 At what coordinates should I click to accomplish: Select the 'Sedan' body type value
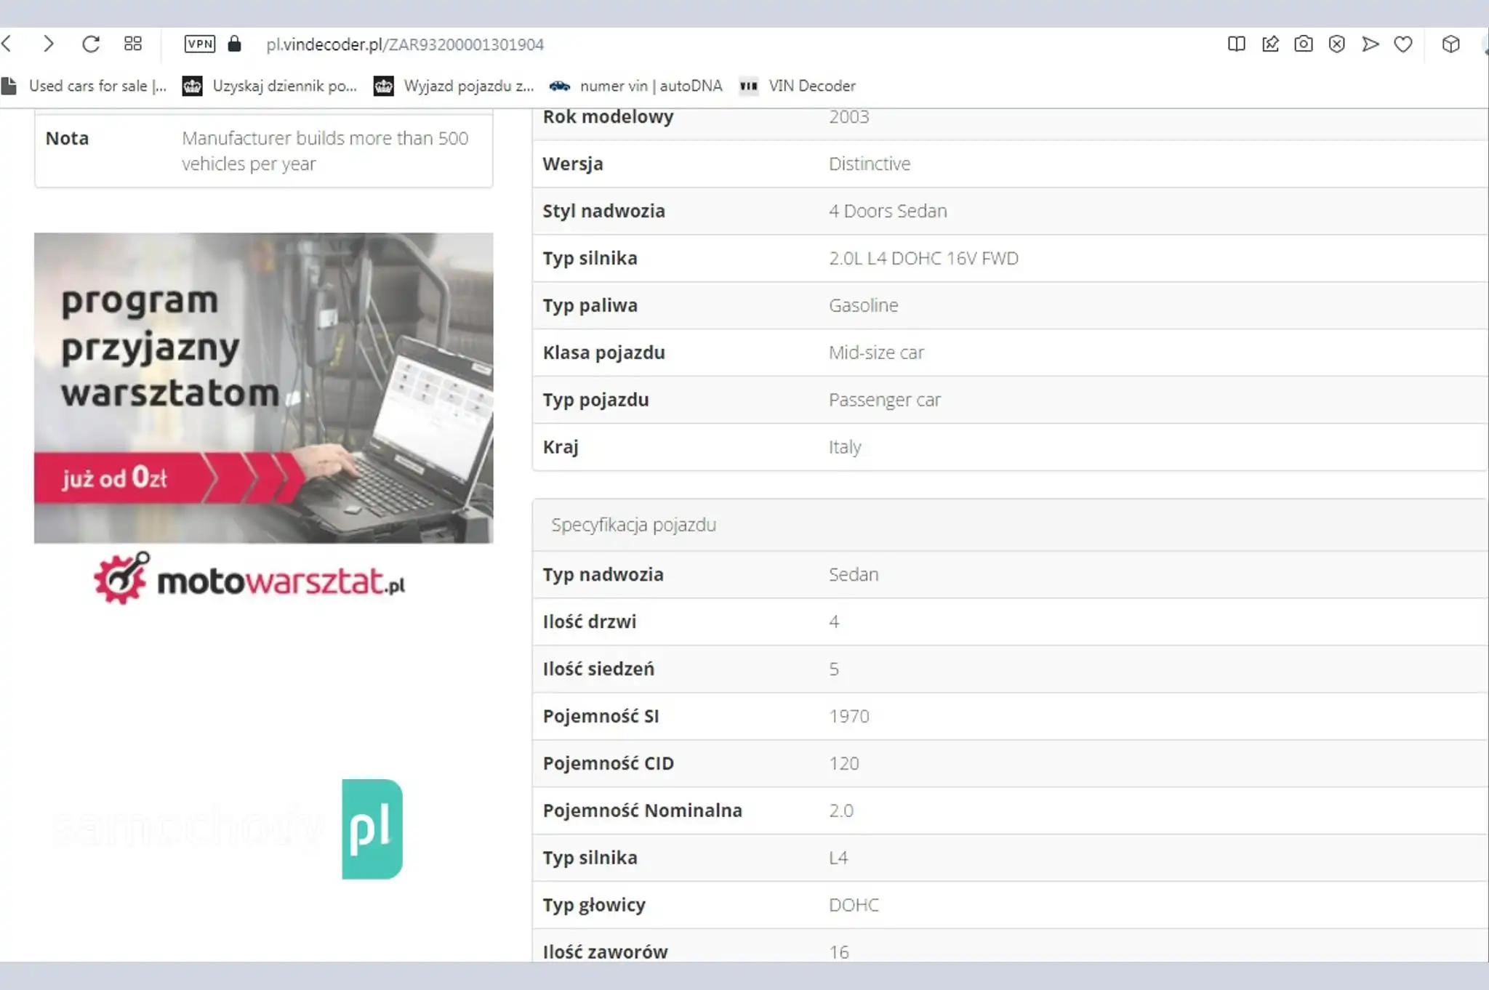[x=854, y=574]
